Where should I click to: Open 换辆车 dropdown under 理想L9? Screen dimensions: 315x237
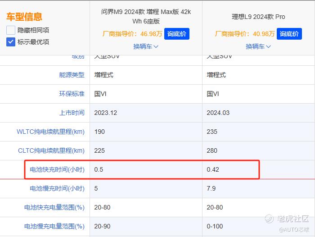[258, 46]
